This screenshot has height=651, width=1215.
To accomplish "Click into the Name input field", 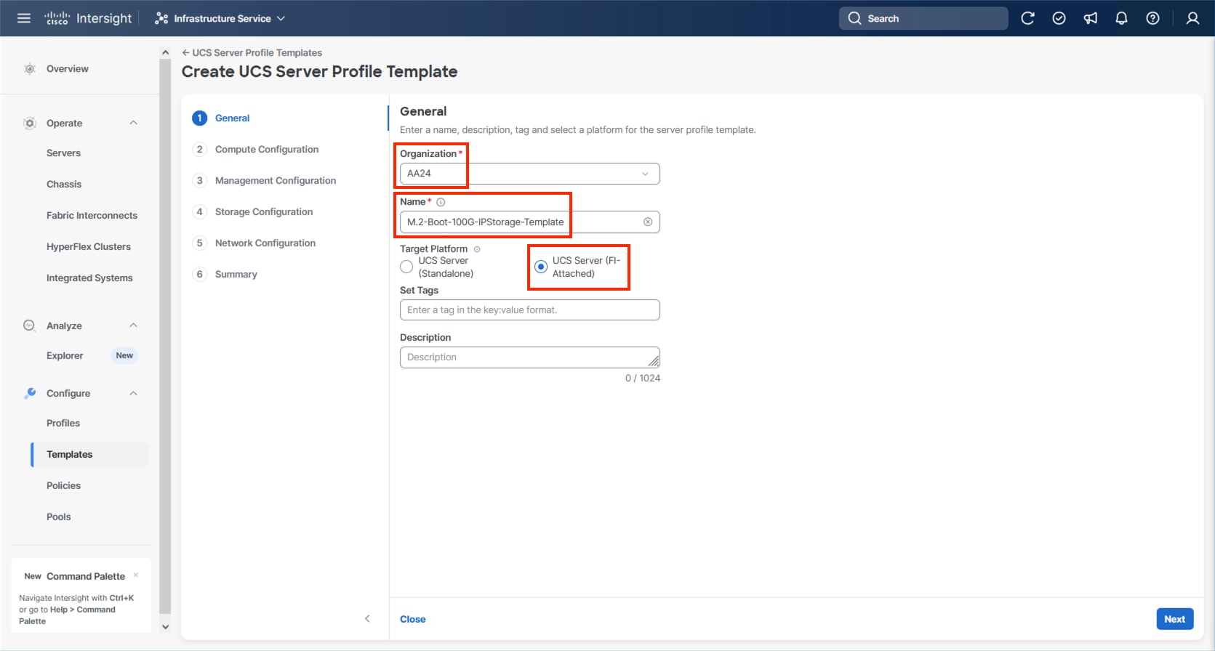I will coord(530,222).
